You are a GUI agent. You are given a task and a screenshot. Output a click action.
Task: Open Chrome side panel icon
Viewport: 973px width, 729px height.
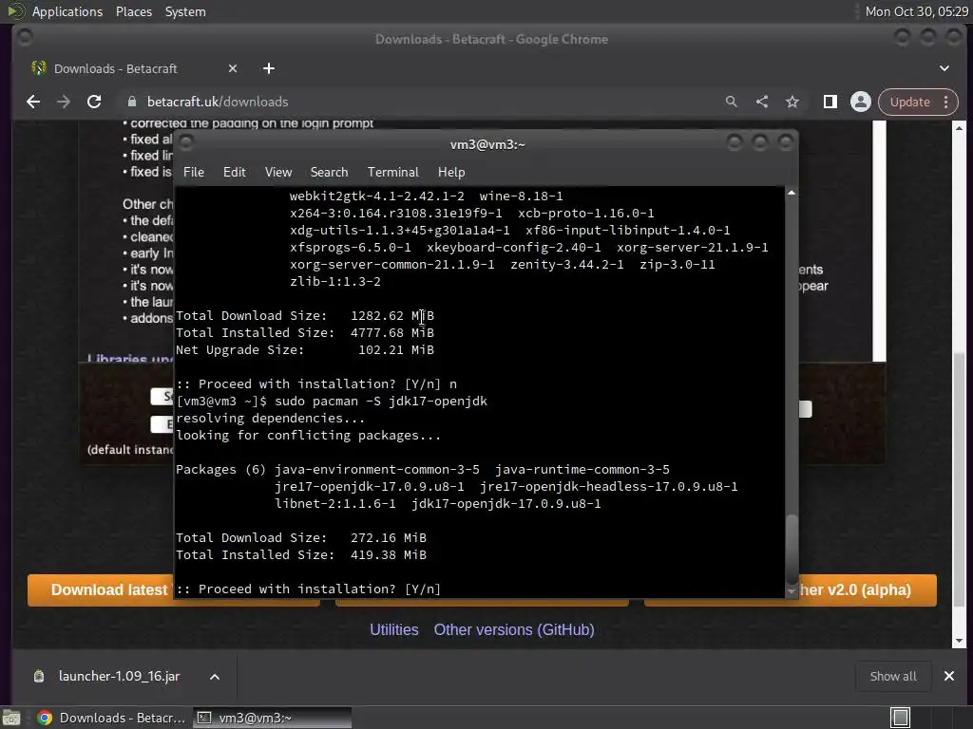point(830,102)
